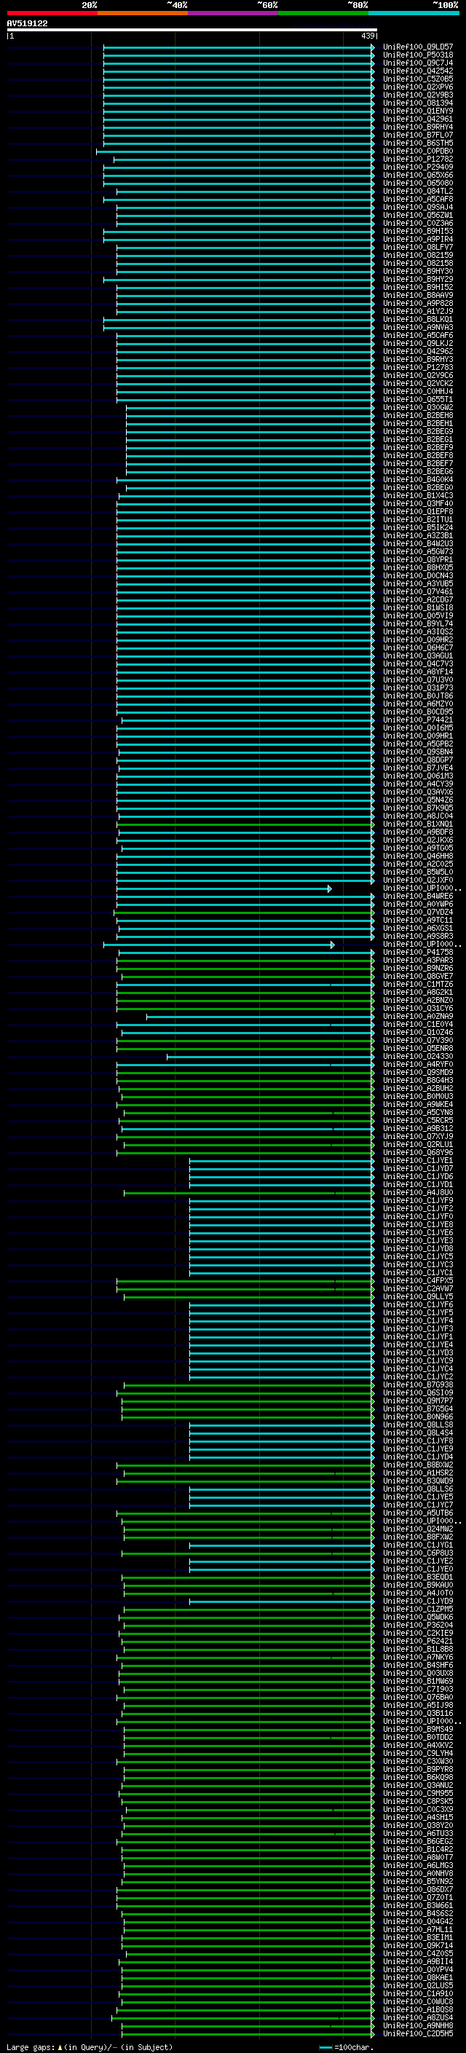Click the UniRef100_P29409 label
The width and height of the screenshot is (466, 2053).
418,167
